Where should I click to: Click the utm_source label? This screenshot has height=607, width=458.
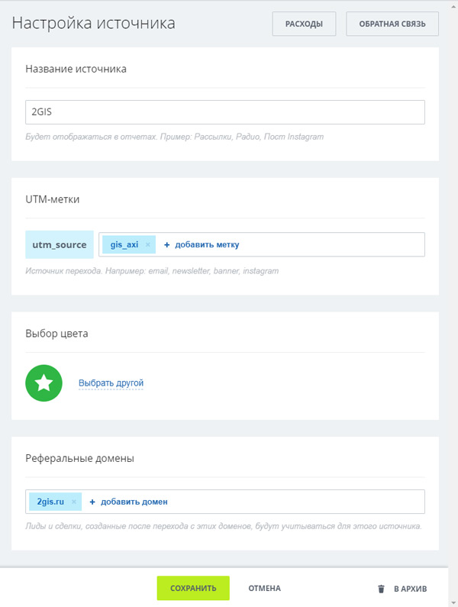click(59, 245)
